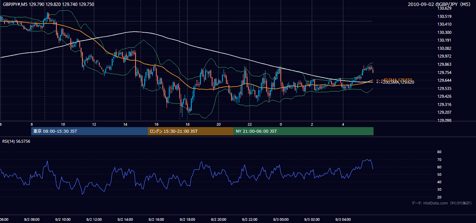476x223 pixels.
Task: Click the bottom time label 9/3 00:00
Action: coord(280,219)
